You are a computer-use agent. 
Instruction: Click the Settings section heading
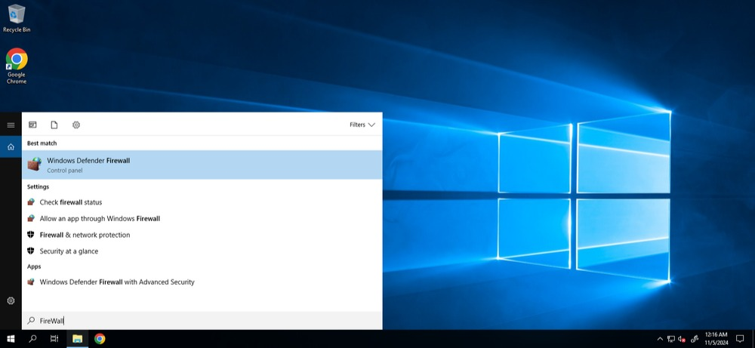coord(38,186)
